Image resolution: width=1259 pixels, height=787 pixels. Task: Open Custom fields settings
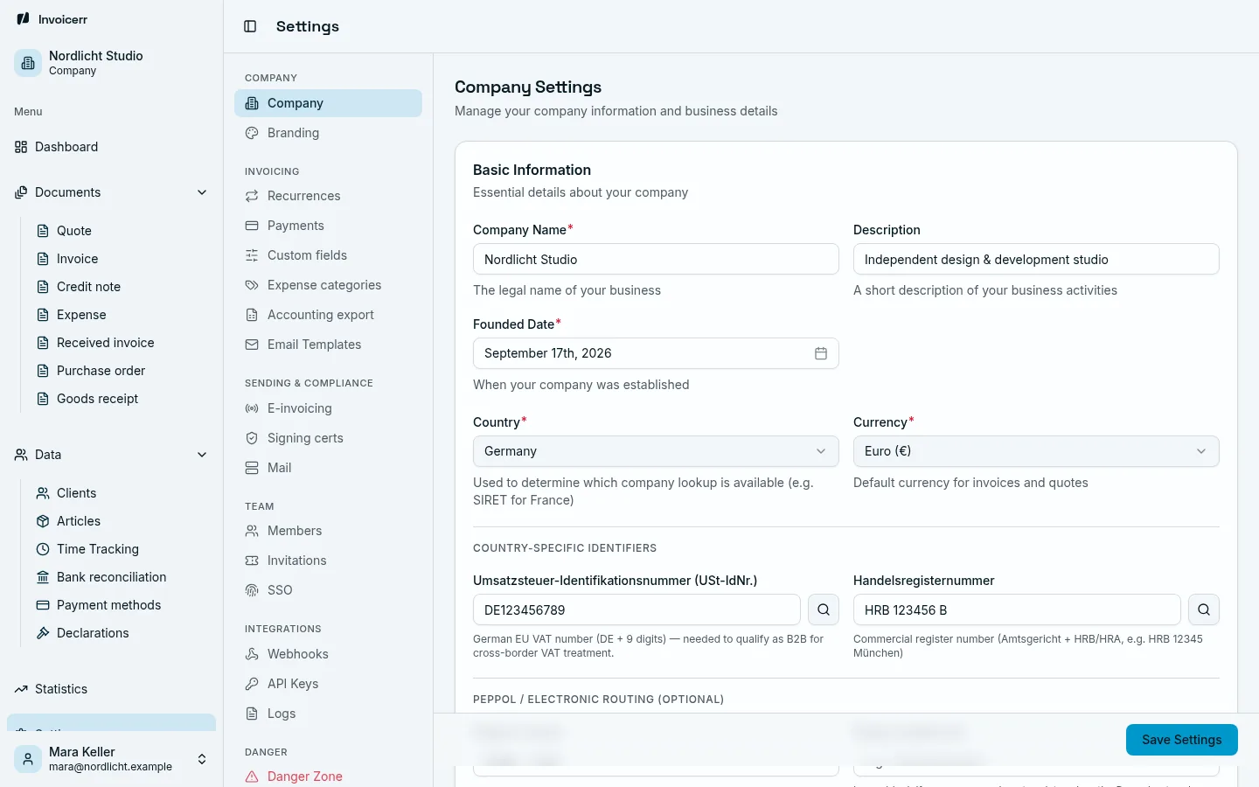pyautogui.click(x=328, y=255)
